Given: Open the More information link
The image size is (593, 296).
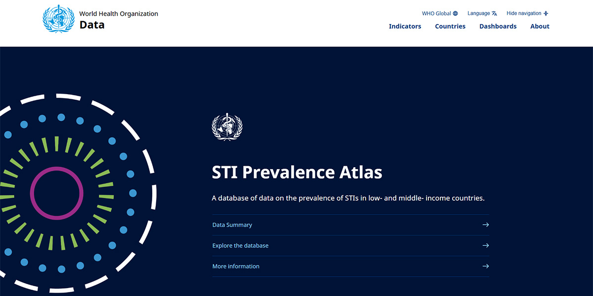Looking at the screenshot, I should tap(351, 266).
